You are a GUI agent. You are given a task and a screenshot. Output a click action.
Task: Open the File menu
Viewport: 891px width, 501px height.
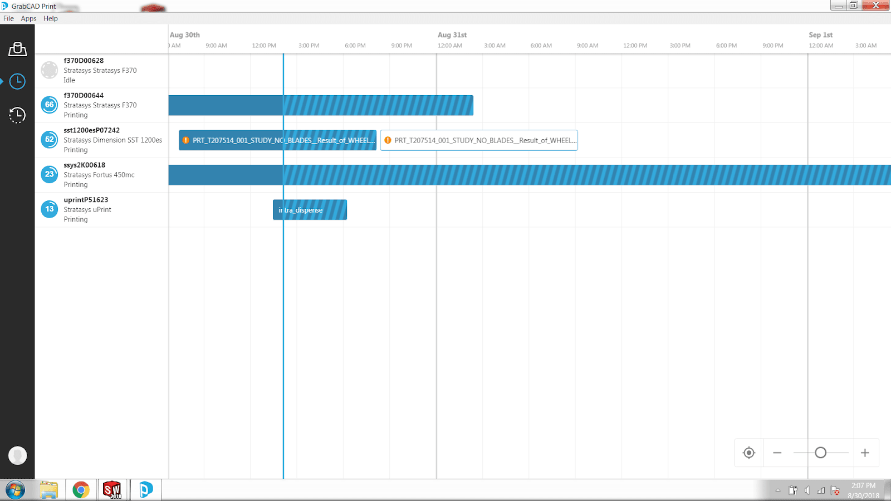(x=9, y=18)
